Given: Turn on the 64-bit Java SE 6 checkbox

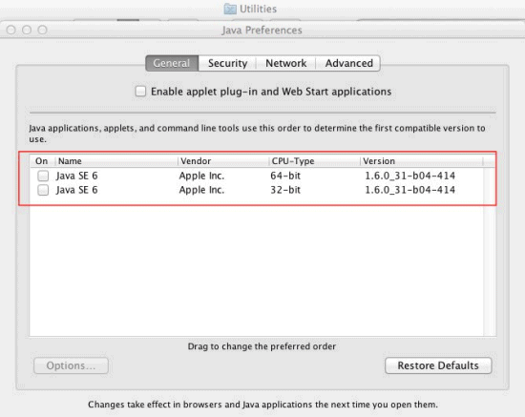Looking at the screenshot, I should point(43,176).
